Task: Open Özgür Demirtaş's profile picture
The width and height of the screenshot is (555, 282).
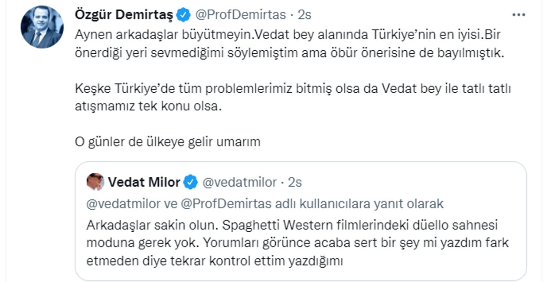Action: pyautogui.click(x=42, y=27)
